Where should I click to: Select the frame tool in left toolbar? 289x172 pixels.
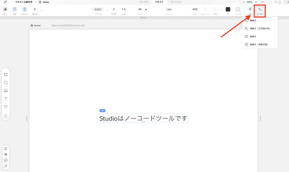[6, 74]
